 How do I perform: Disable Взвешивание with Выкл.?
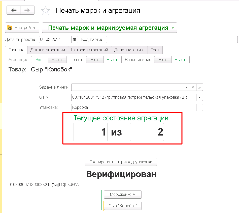tap(180, 60)
